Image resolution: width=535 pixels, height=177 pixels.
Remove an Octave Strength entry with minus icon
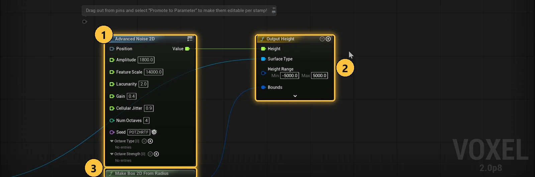(150, 154)
